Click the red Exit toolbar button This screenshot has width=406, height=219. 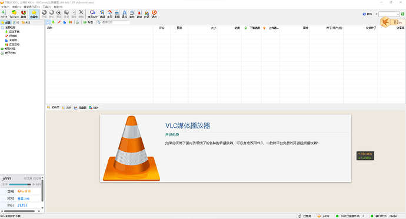tap(154, 14)
